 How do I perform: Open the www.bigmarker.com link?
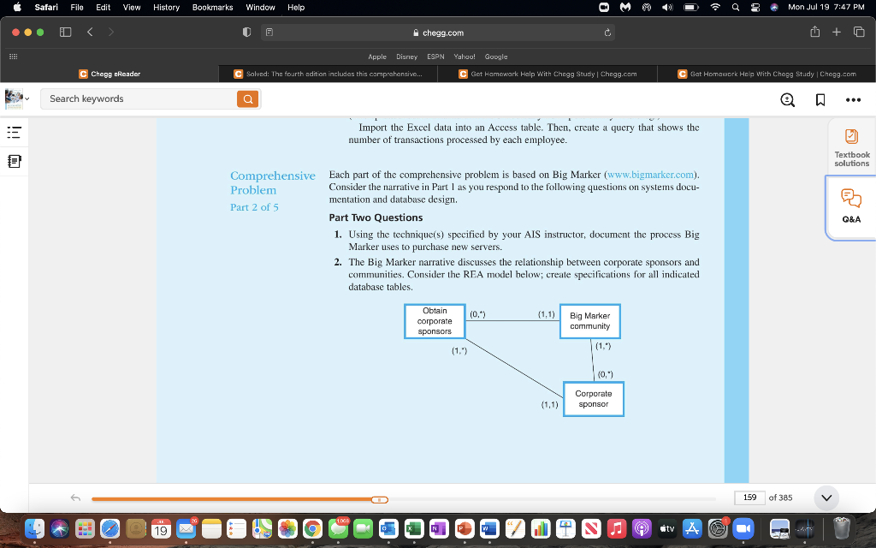pos(651,174)
